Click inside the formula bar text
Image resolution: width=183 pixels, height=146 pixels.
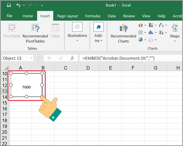(x=118, y=58)
